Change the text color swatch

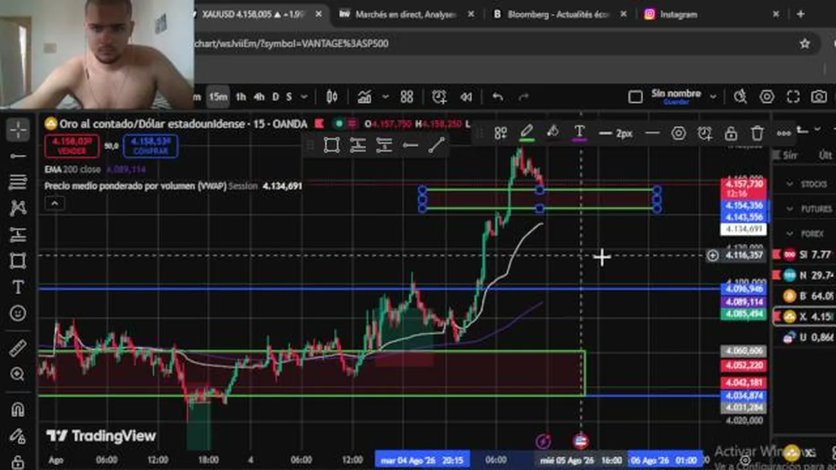[x=579, y=133]
